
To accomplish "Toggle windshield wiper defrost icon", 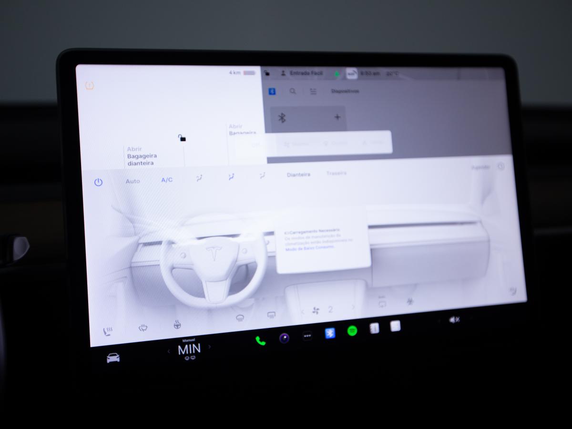I will 143,328.
